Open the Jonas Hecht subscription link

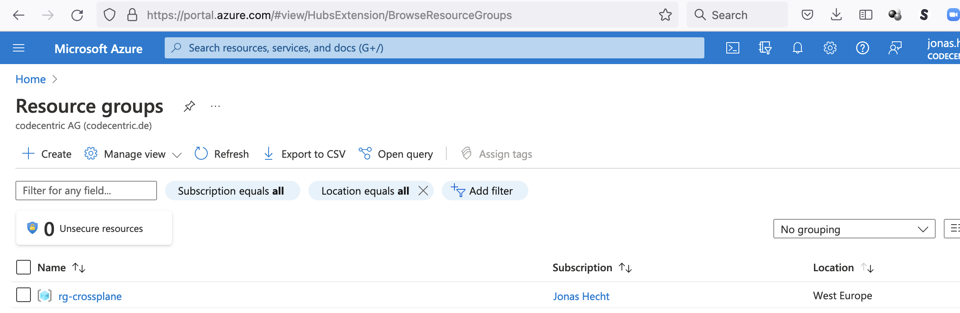coord(581,296)
